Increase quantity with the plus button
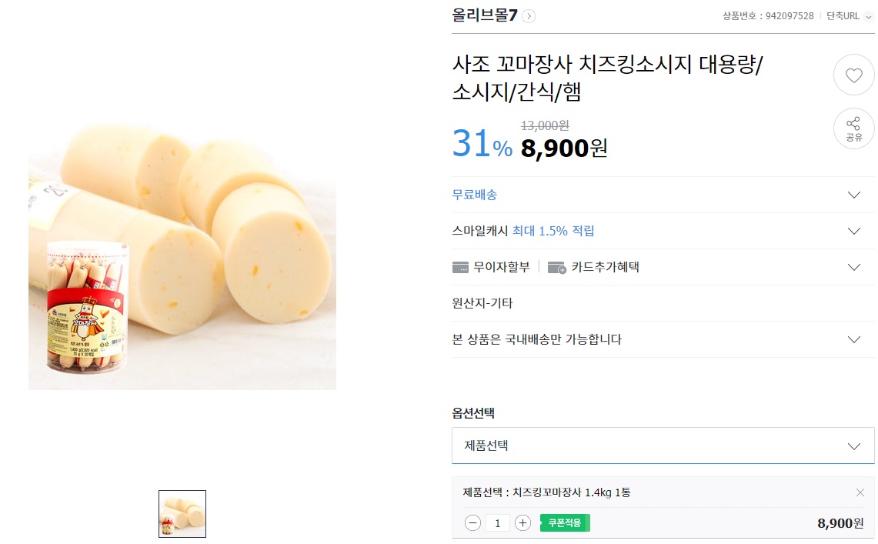Viewport: 878px width, 544px height. [522, 523]
